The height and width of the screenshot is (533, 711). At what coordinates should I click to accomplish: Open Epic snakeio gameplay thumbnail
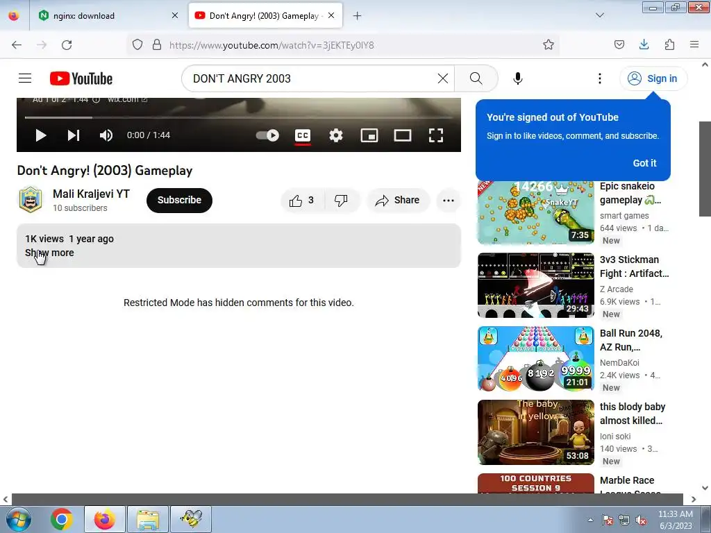535,212
